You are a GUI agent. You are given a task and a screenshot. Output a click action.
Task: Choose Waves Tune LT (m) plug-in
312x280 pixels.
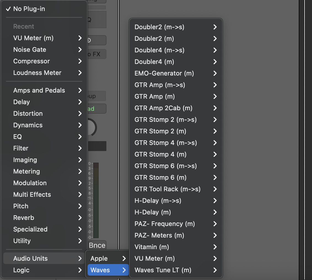pyautogui.click(x=163, y=270)
